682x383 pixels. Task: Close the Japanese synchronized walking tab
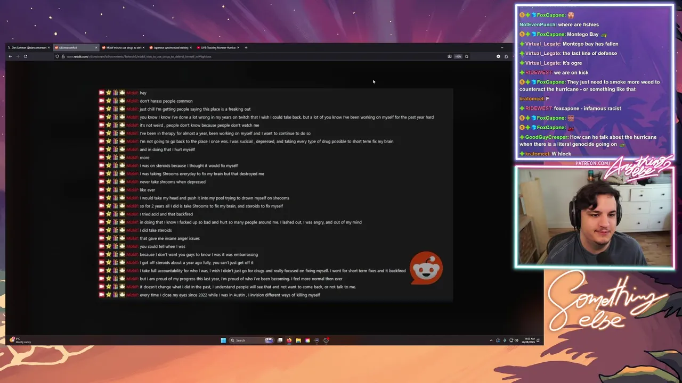click(191, 47)
